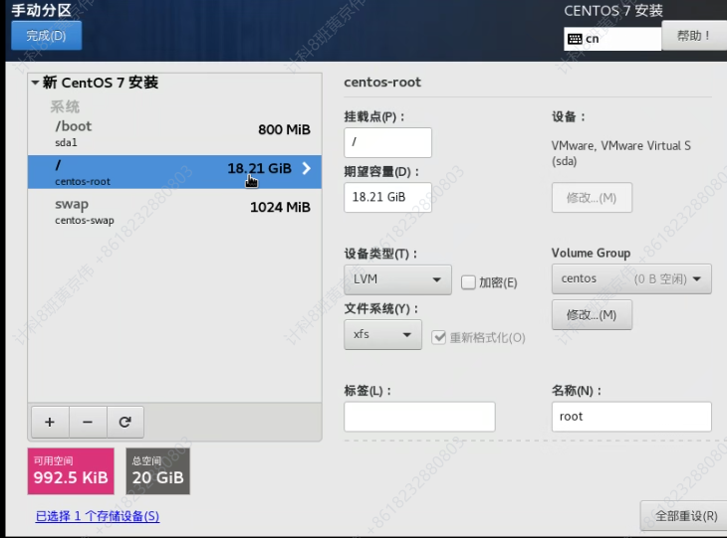
Task: Add a new mount point with plus button
Action: tap(50, 422)
